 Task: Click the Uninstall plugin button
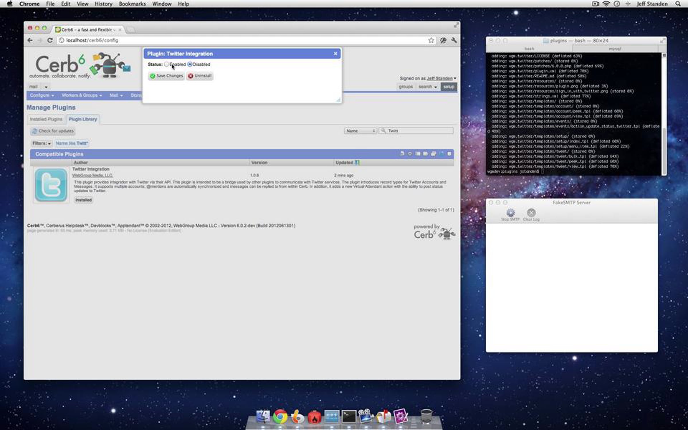tap(200, 76)
